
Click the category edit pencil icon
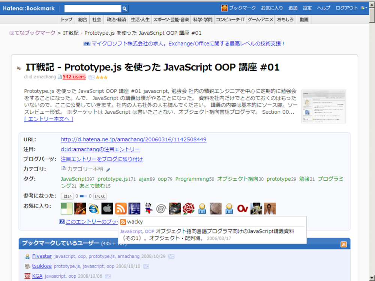[108, 169]
